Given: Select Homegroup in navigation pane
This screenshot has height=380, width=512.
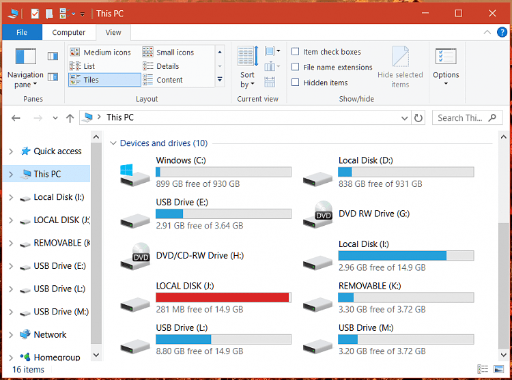Looking at the screenshot, I should (x=51, y=357).
